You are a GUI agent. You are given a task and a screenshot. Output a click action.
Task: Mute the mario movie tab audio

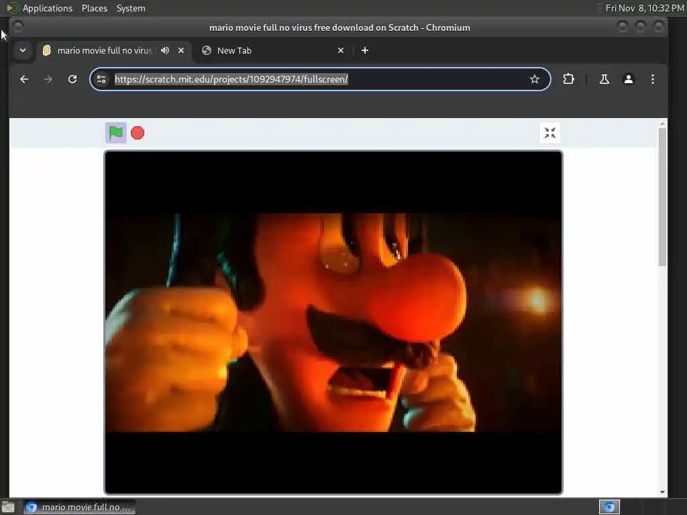(x=165, y=50)
